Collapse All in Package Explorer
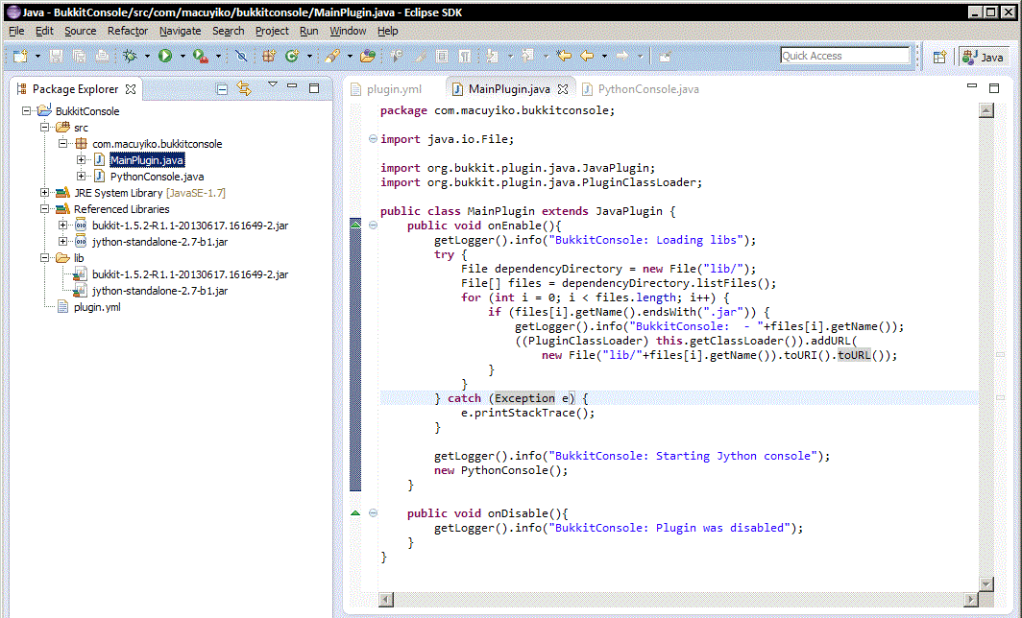The height and width of the screenshot is (618, 1022). [x=222, y=88]
